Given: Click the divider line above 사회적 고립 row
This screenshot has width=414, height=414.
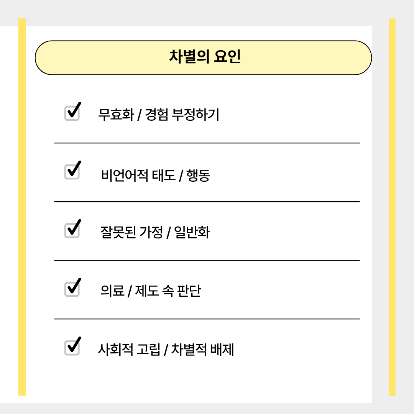Looking at the screenshot, I should (x=207, y=319).
